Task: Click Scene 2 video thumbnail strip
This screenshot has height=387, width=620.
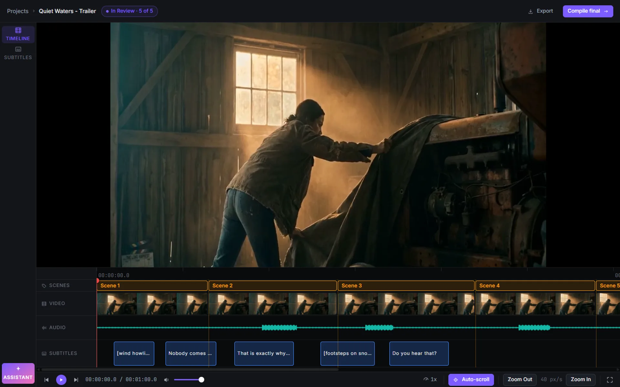Action: (x=273, y=304)
